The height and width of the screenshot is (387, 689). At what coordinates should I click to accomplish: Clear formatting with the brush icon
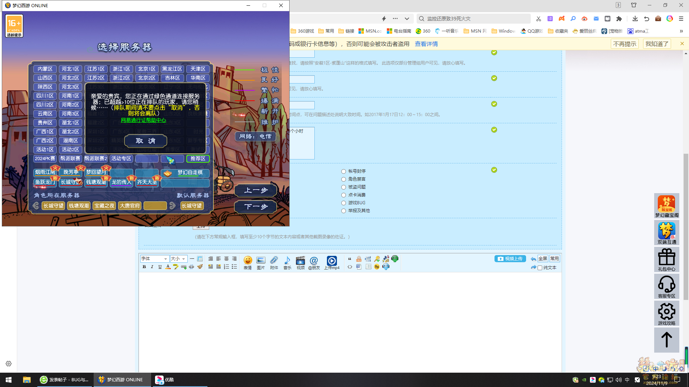click(200, 267)
